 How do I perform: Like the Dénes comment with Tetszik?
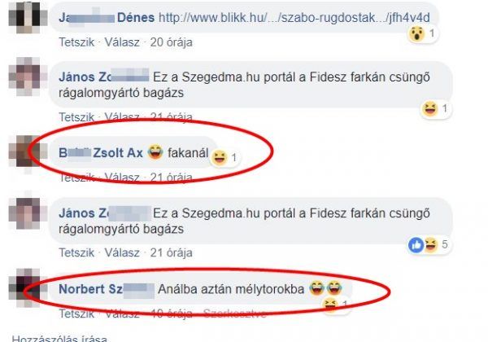click(76, 42)
